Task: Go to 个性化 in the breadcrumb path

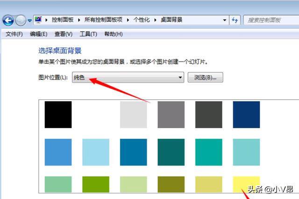Action: [142, 20]
